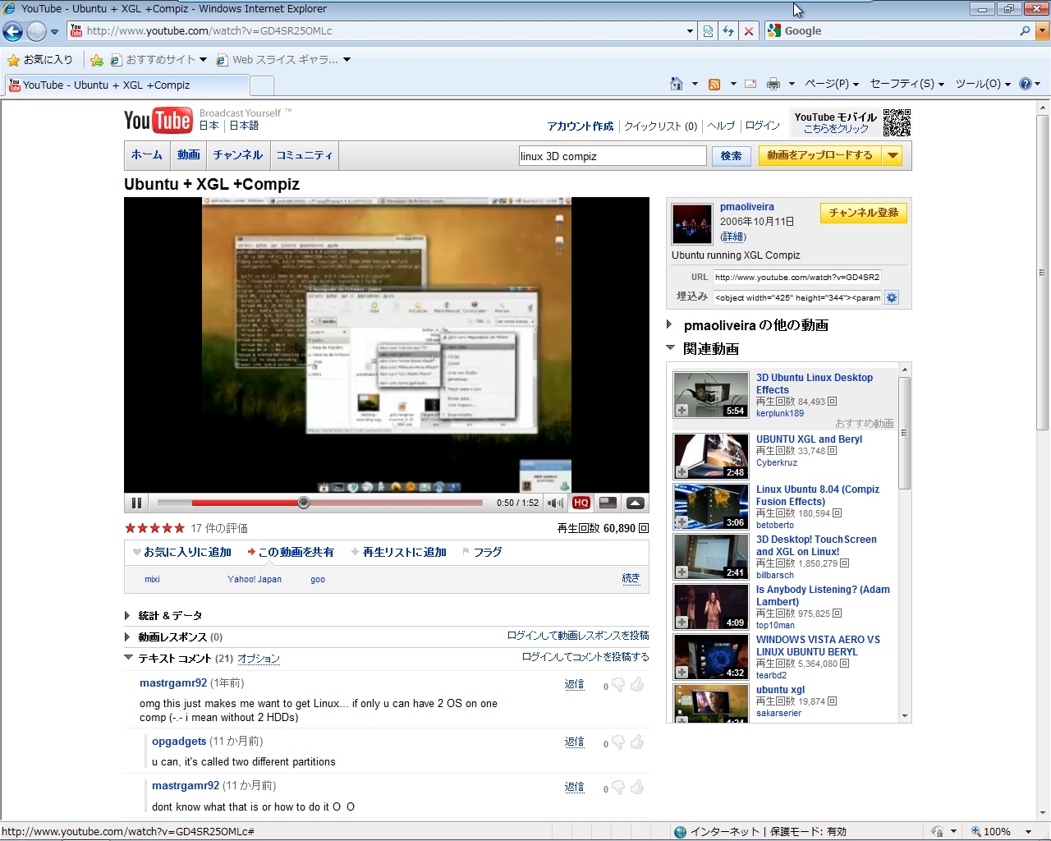Open the favorites star button
Viewport: 1051px width, 841px height.
click(40, 60)
